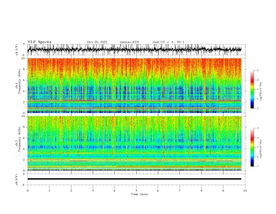276x214 pixels.
Task: Click the "ch.1(V)" axis label
Action: tap(17, 49)
